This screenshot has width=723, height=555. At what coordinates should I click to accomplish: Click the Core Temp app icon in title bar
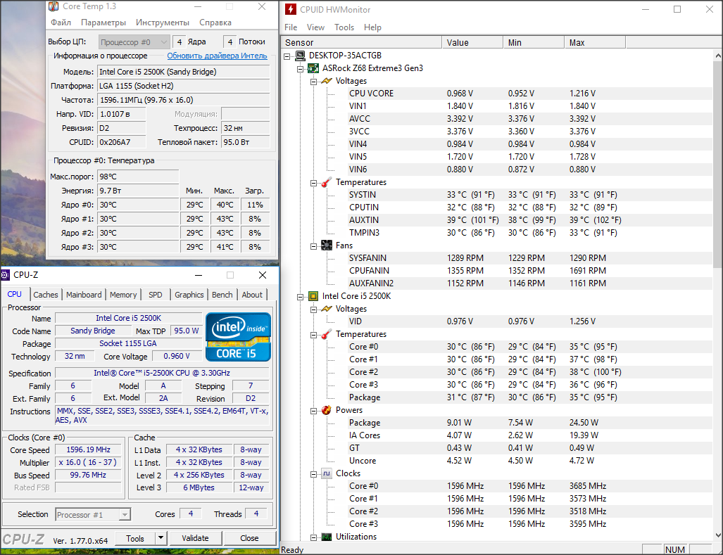(54, 6)
